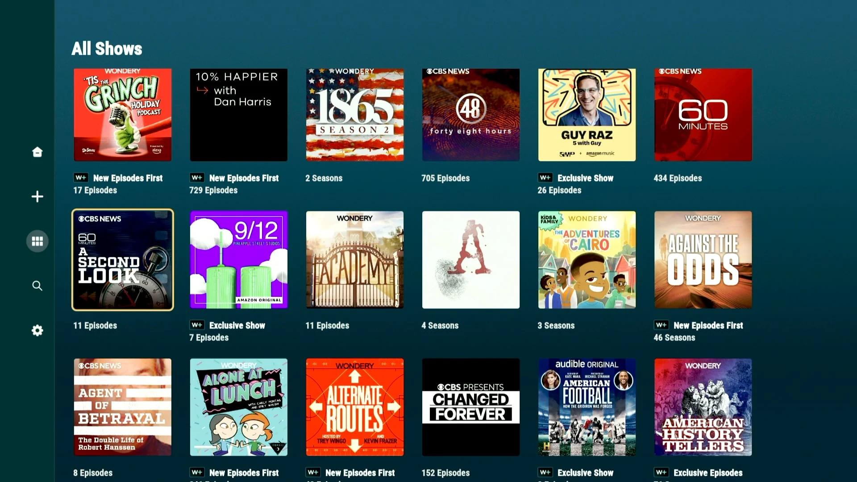
Task: Open Alternate Routes podcast
Action: pos(355,407)
